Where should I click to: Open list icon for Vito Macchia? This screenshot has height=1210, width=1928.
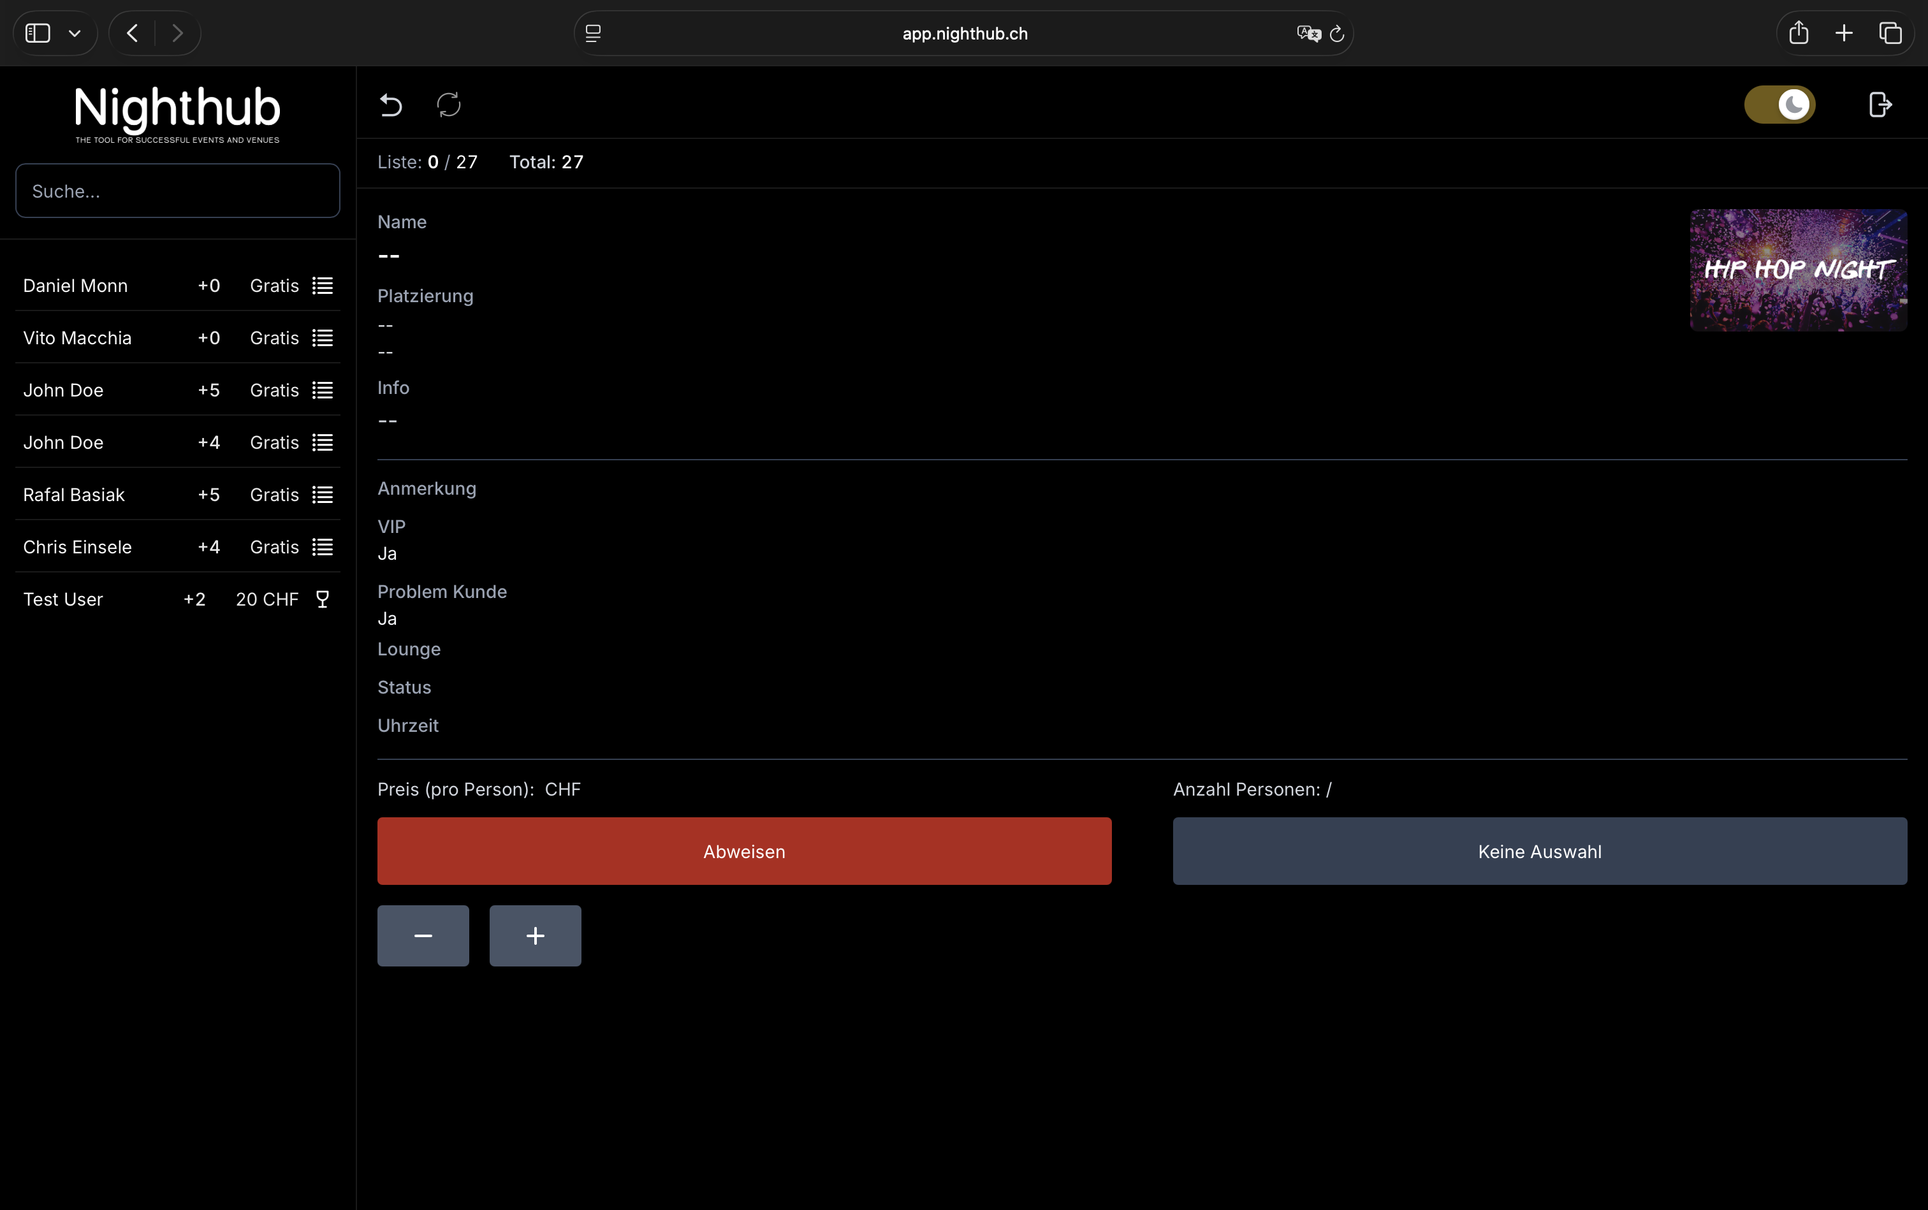click(x=323, y=338)
